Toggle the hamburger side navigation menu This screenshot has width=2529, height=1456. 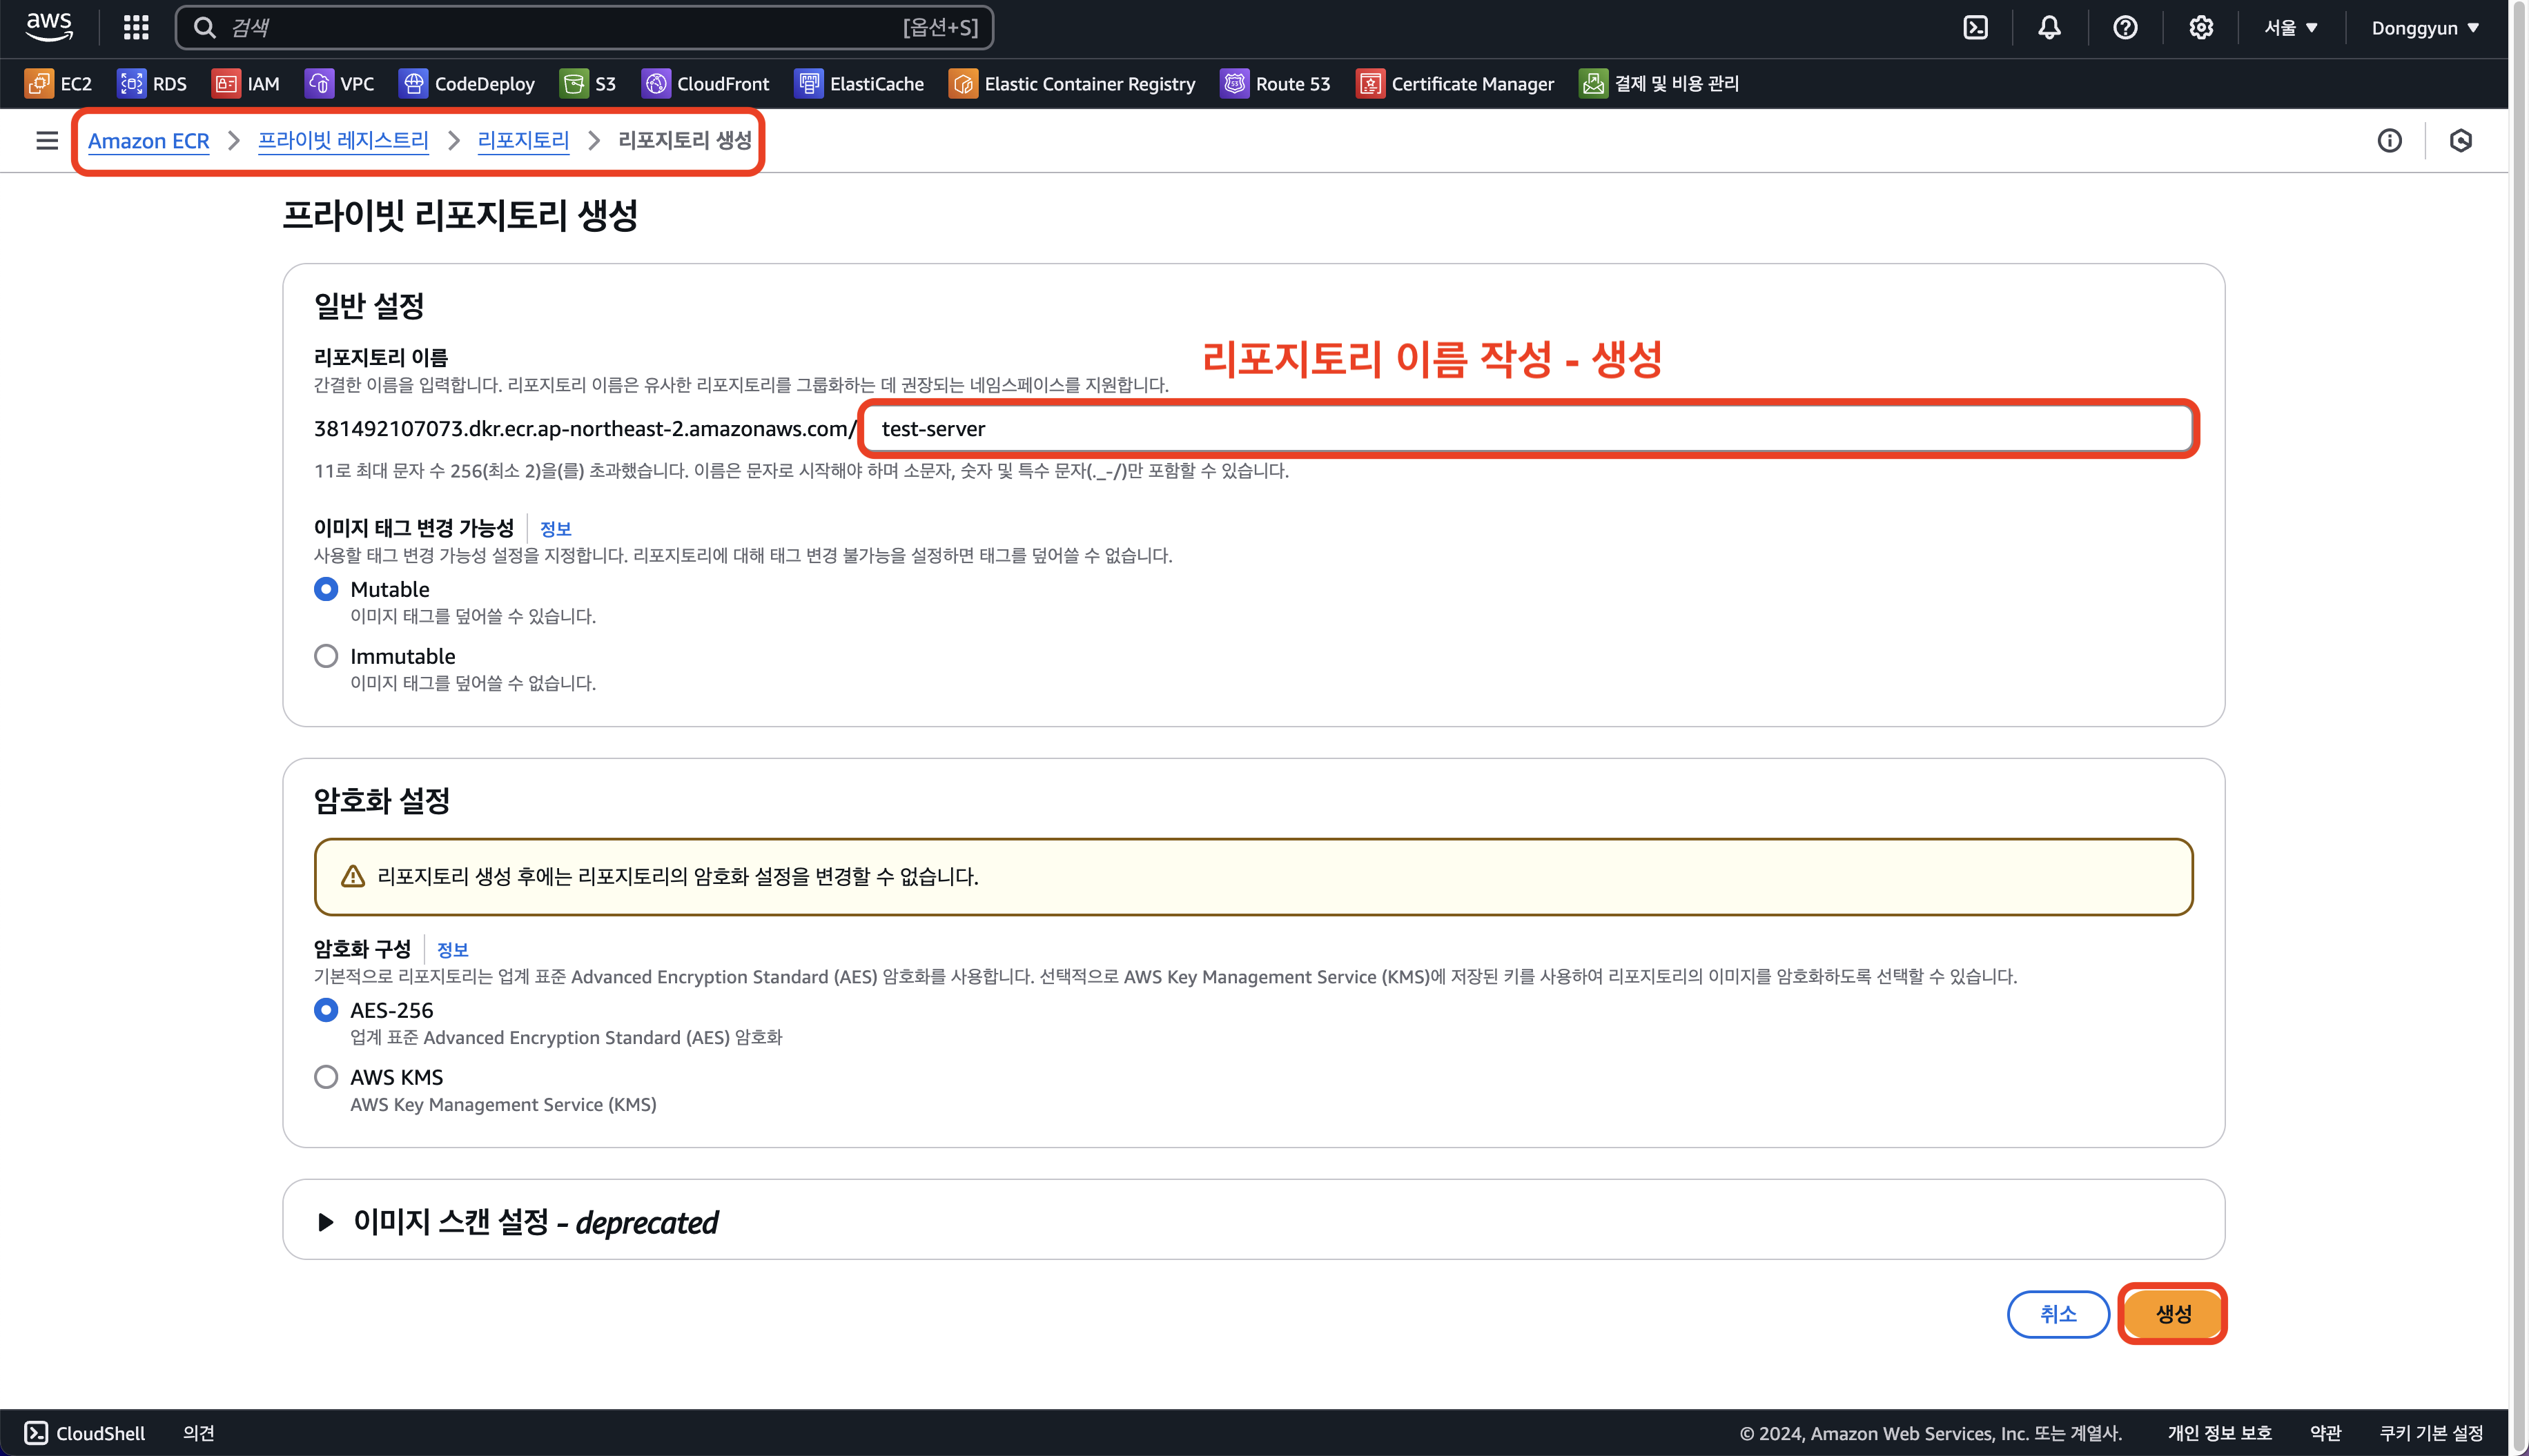pos(46,140)
